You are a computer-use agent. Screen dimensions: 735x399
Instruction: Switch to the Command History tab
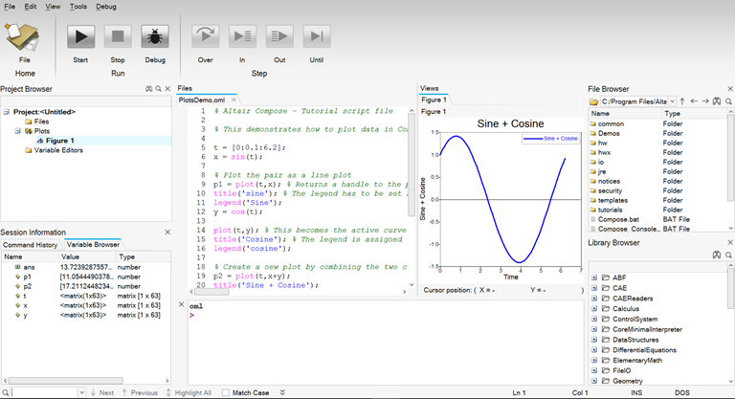[32, 245]
